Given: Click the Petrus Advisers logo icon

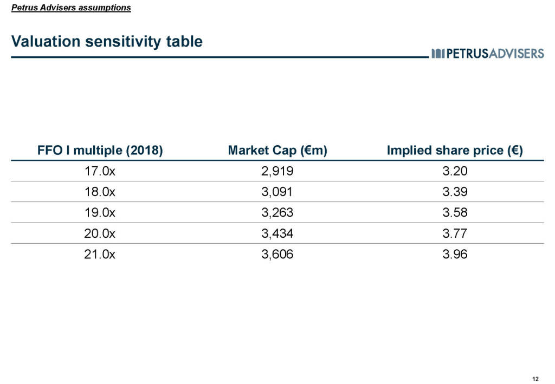Looking at the screenshot, I should [x=438, y=53].
